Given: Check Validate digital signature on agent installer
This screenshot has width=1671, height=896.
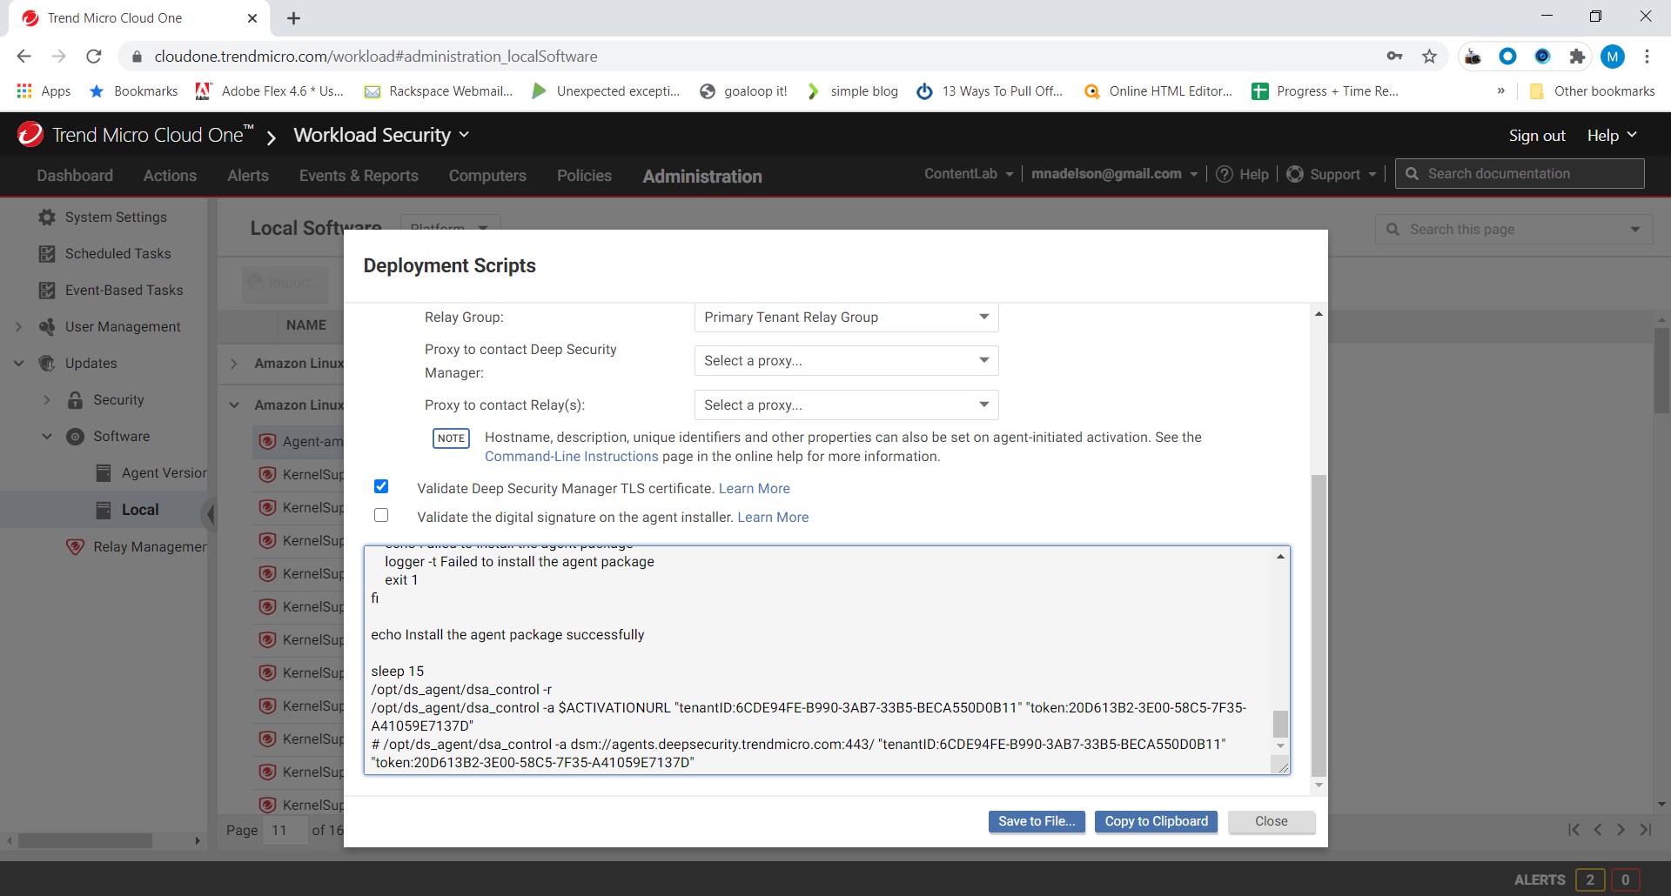Looking at the screenshot, I should (381, 515).
